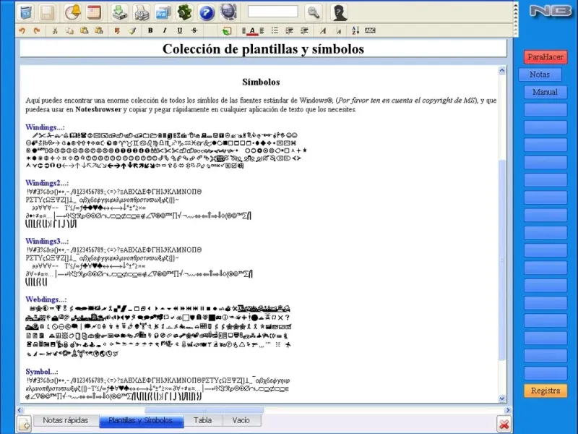Toggle bold formatting
This screenshot has width=578, height=434.
150,30
